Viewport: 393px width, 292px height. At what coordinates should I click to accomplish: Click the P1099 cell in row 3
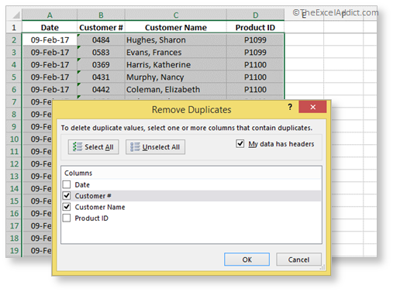[256, 52]
